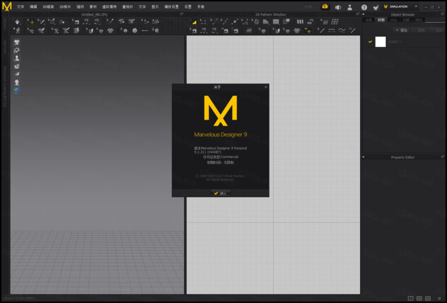Image resolution: width=447 pixels, height=303 pixels.
Task: Open the 素材 menu
Action: pos(93,6)
